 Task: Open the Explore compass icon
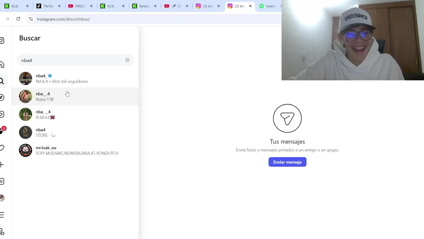click(x=2, y=98)
